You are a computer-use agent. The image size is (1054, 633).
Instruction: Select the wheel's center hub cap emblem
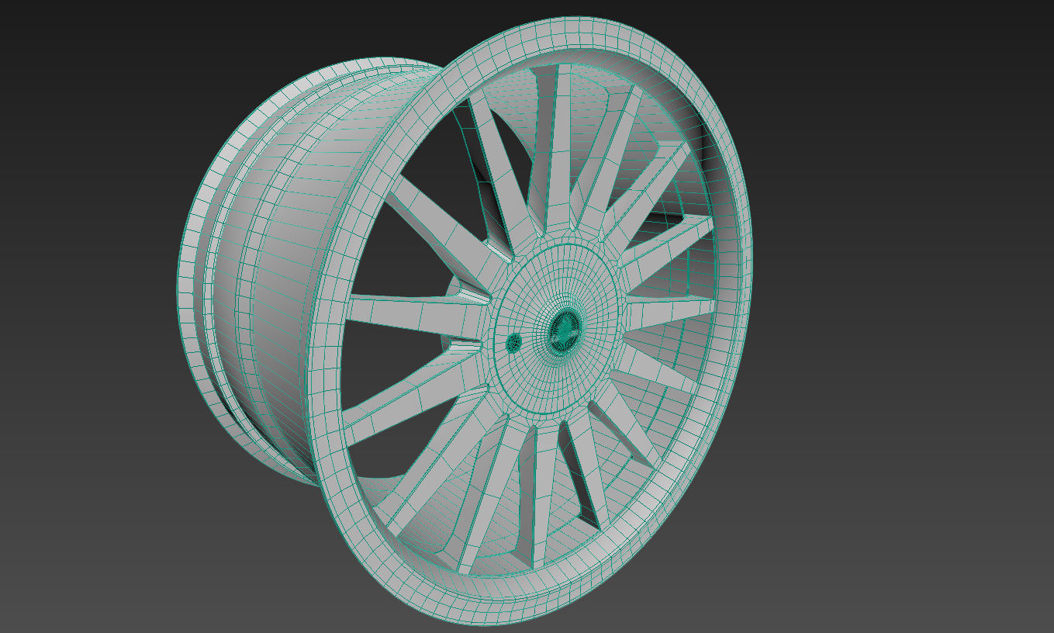564,331
